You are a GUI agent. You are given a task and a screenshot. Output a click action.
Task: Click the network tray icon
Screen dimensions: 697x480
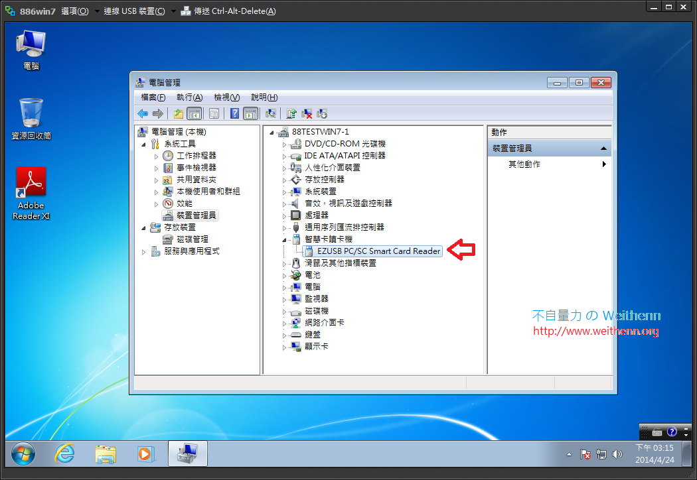tap(601, 454)
